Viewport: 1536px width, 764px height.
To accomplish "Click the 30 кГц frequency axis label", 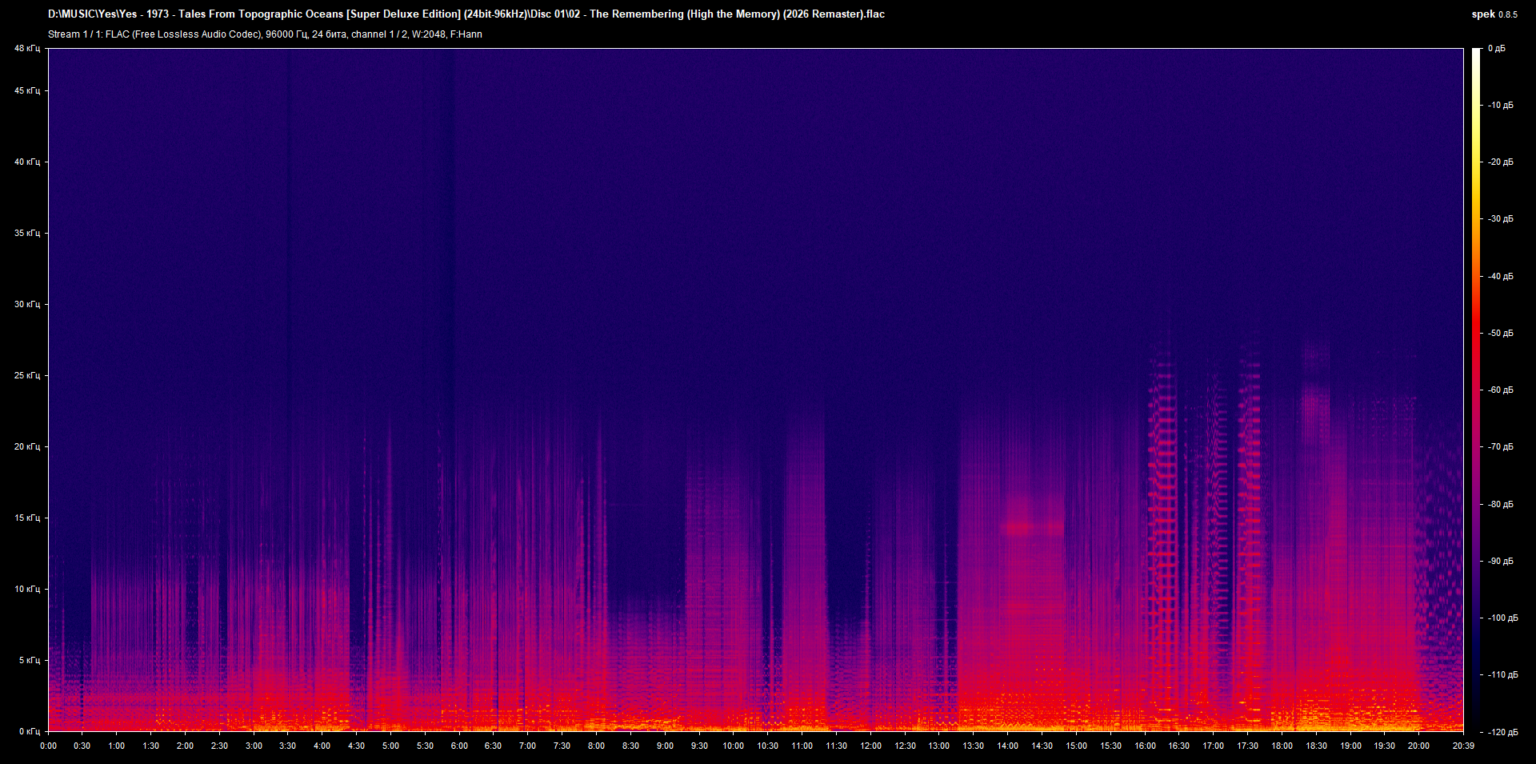I will point(27,305).
